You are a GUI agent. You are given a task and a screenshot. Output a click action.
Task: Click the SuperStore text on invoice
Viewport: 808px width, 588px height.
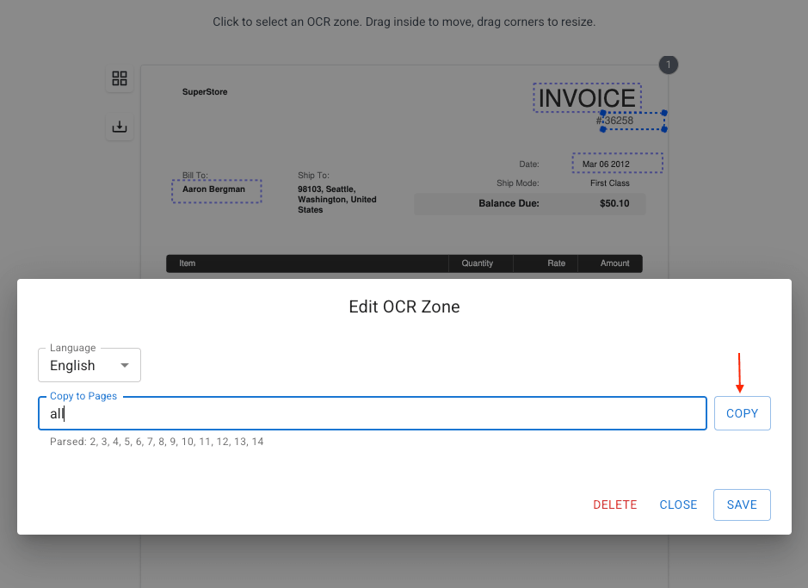[205, 92]
